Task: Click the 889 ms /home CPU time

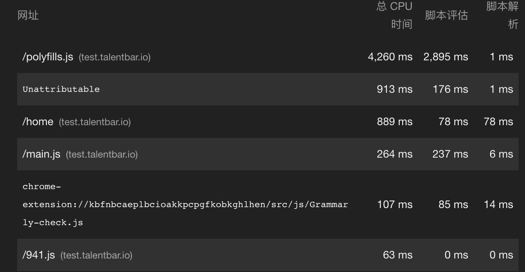Action: [395, 122]
